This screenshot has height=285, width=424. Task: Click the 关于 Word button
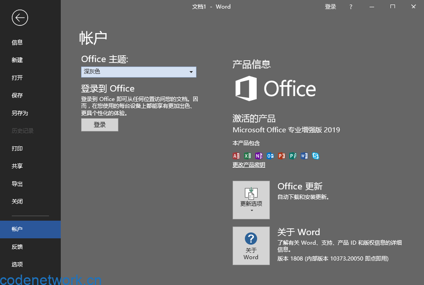point(251,246)
